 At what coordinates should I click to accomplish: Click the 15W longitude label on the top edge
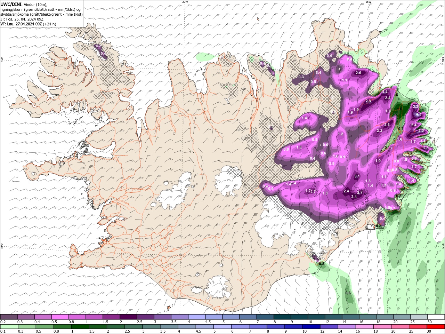tap(368, 2)
